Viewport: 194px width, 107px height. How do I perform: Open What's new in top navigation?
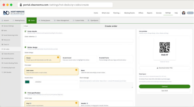[105, 13]
